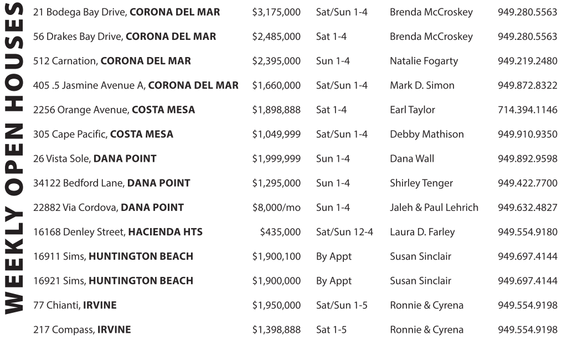Viewport: 562px width, 340px height.
Task: Select the 56 Drakes Bay Drive address
Action: (125, 37)
